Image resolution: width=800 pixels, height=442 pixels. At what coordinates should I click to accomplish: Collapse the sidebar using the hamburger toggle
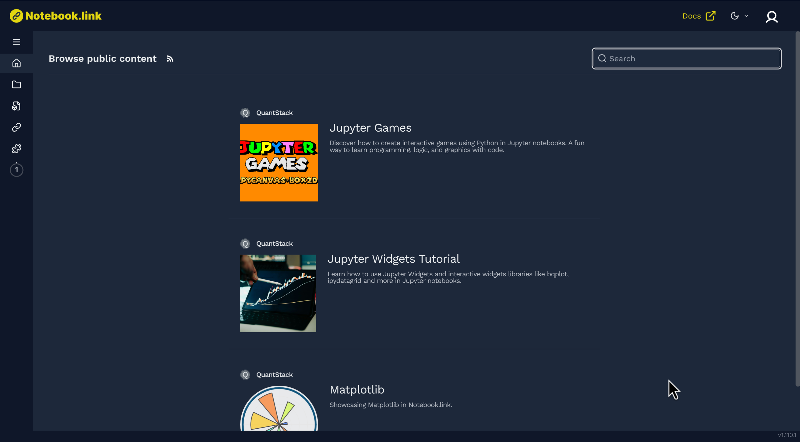tap(16, 42)
